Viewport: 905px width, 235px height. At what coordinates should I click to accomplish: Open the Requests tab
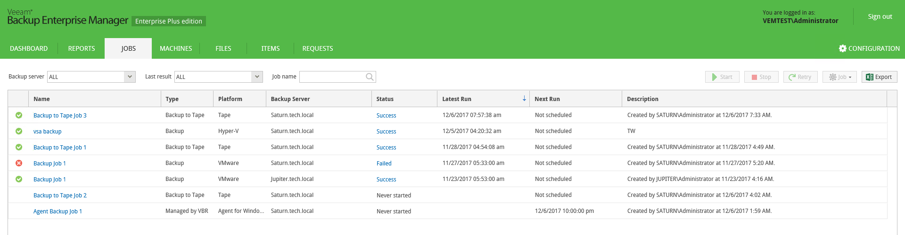tap(318, 48)
